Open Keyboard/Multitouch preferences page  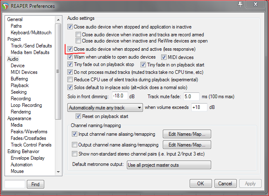(31, 33)
